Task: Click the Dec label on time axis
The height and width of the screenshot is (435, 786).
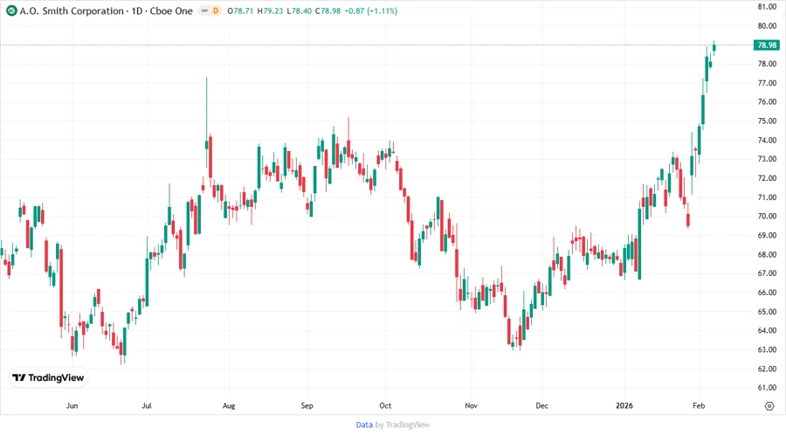Action: point(541,405)
